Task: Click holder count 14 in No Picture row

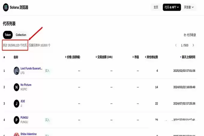Action: coord(157,87)
